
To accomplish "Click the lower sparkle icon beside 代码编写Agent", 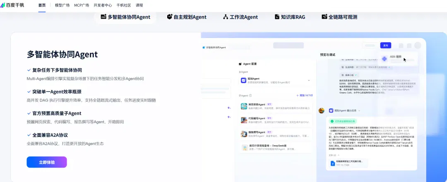I will click(x=229, y=117).
